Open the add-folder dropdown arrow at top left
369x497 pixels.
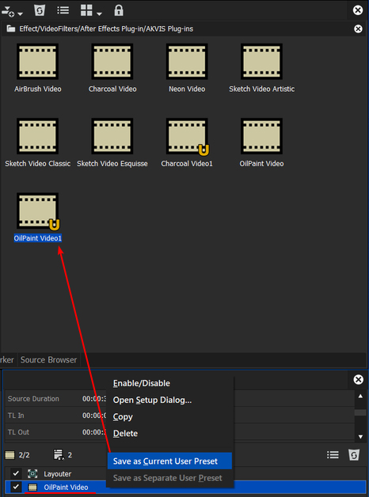tap(21, 14)
